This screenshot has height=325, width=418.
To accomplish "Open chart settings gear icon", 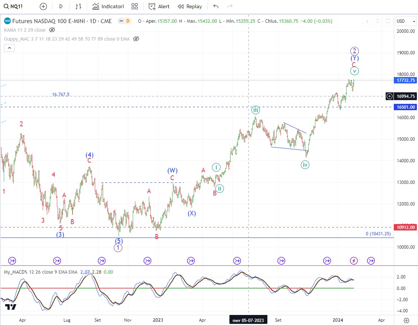I will [x=406, y=320].
